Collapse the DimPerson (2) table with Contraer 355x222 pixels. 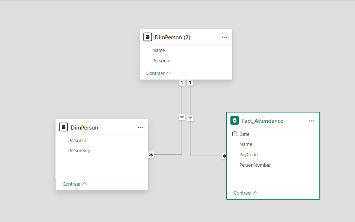click(158, 73)
